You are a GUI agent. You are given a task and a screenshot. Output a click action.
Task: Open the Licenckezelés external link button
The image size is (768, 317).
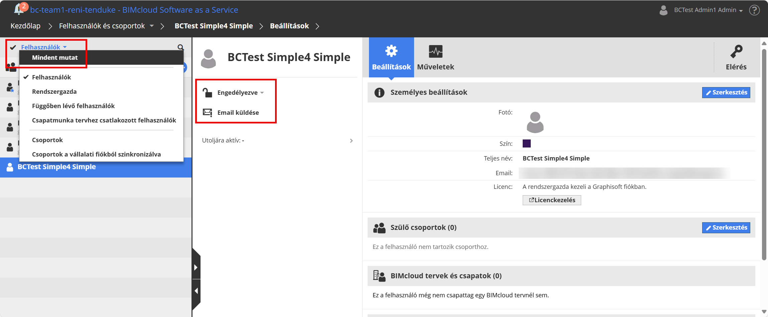(x=551, y=200)
